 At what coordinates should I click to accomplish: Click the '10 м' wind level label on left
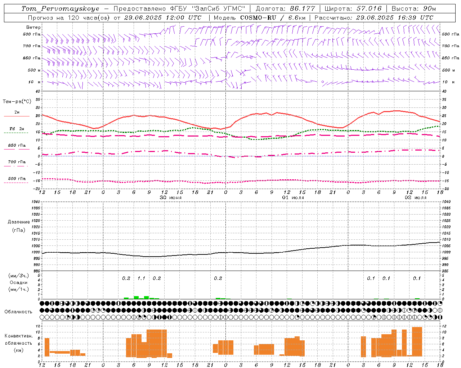tap(35, 82)
